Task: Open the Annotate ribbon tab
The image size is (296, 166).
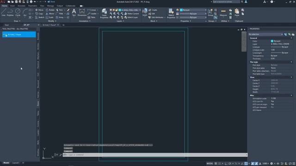Action: [21, 6]
